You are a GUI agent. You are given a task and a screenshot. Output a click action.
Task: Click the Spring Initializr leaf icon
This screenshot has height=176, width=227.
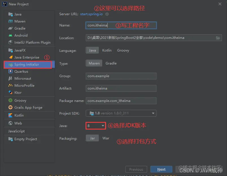point(10,64)
